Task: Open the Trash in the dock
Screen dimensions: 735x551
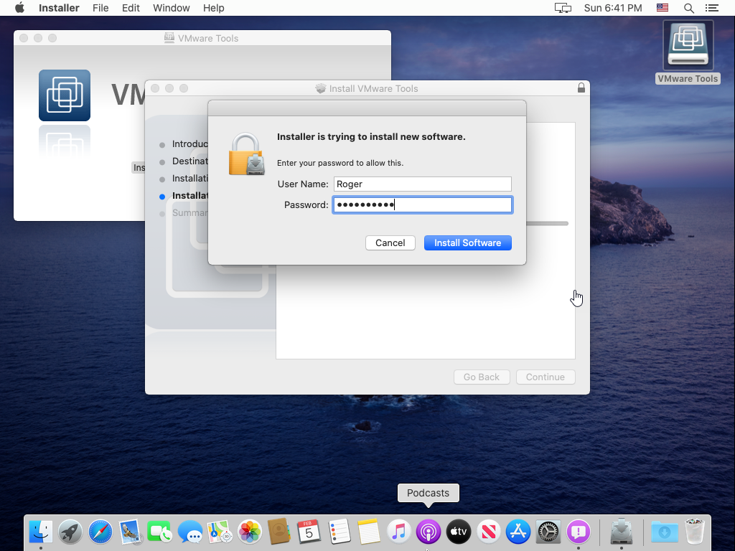Action: coord(694,532)
